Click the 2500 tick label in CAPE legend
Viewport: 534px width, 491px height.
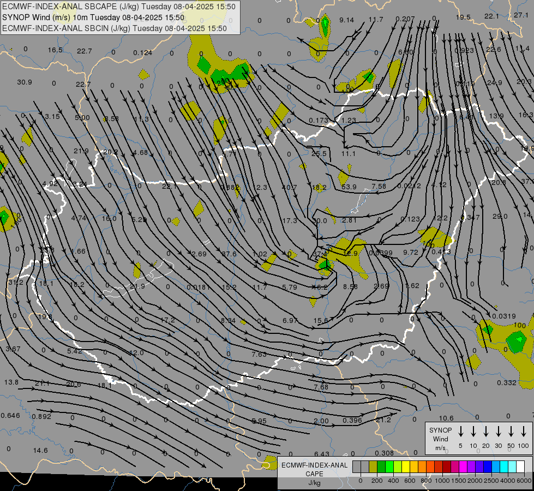point(491,481)
